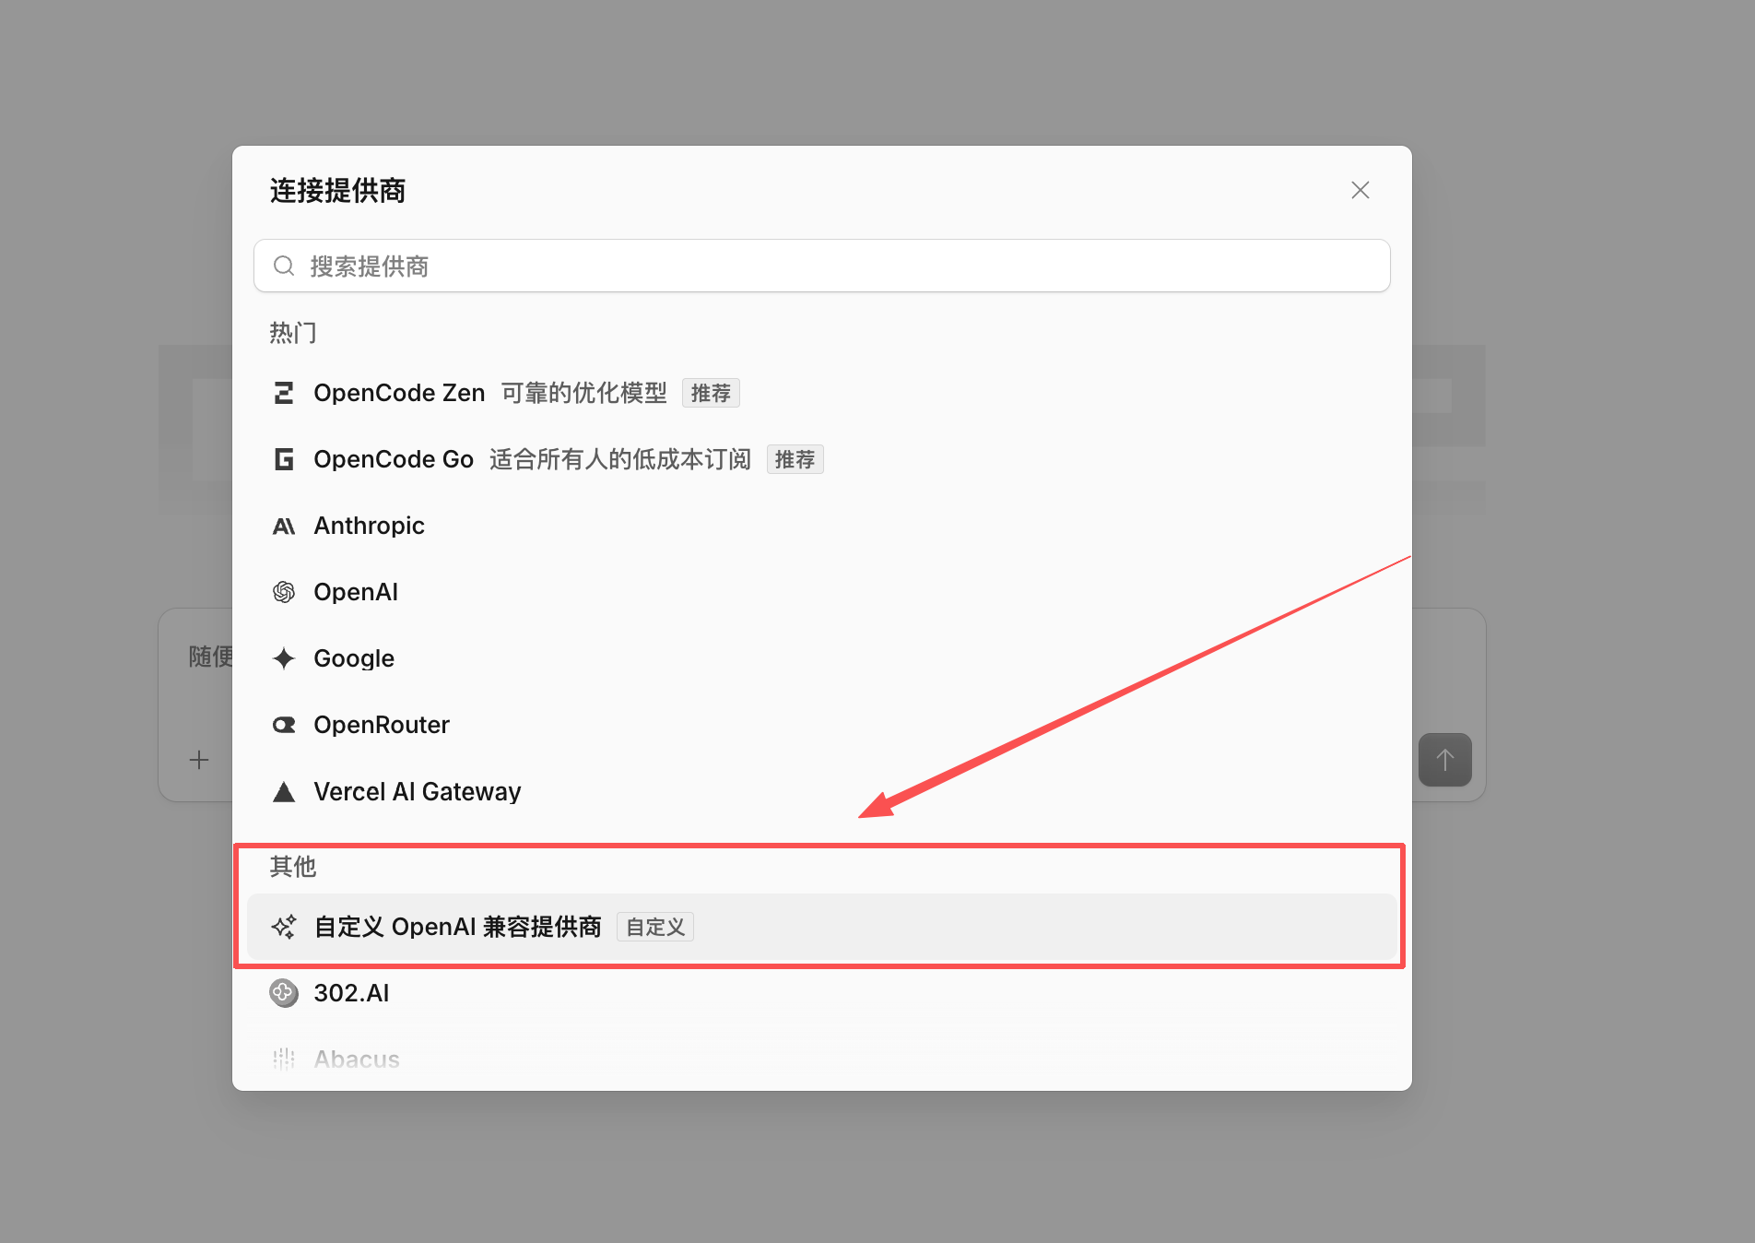This screenshot has height=1243, width=1755.
Task: Click the Anthropic logo icon
Action: (x=284, y=526)
